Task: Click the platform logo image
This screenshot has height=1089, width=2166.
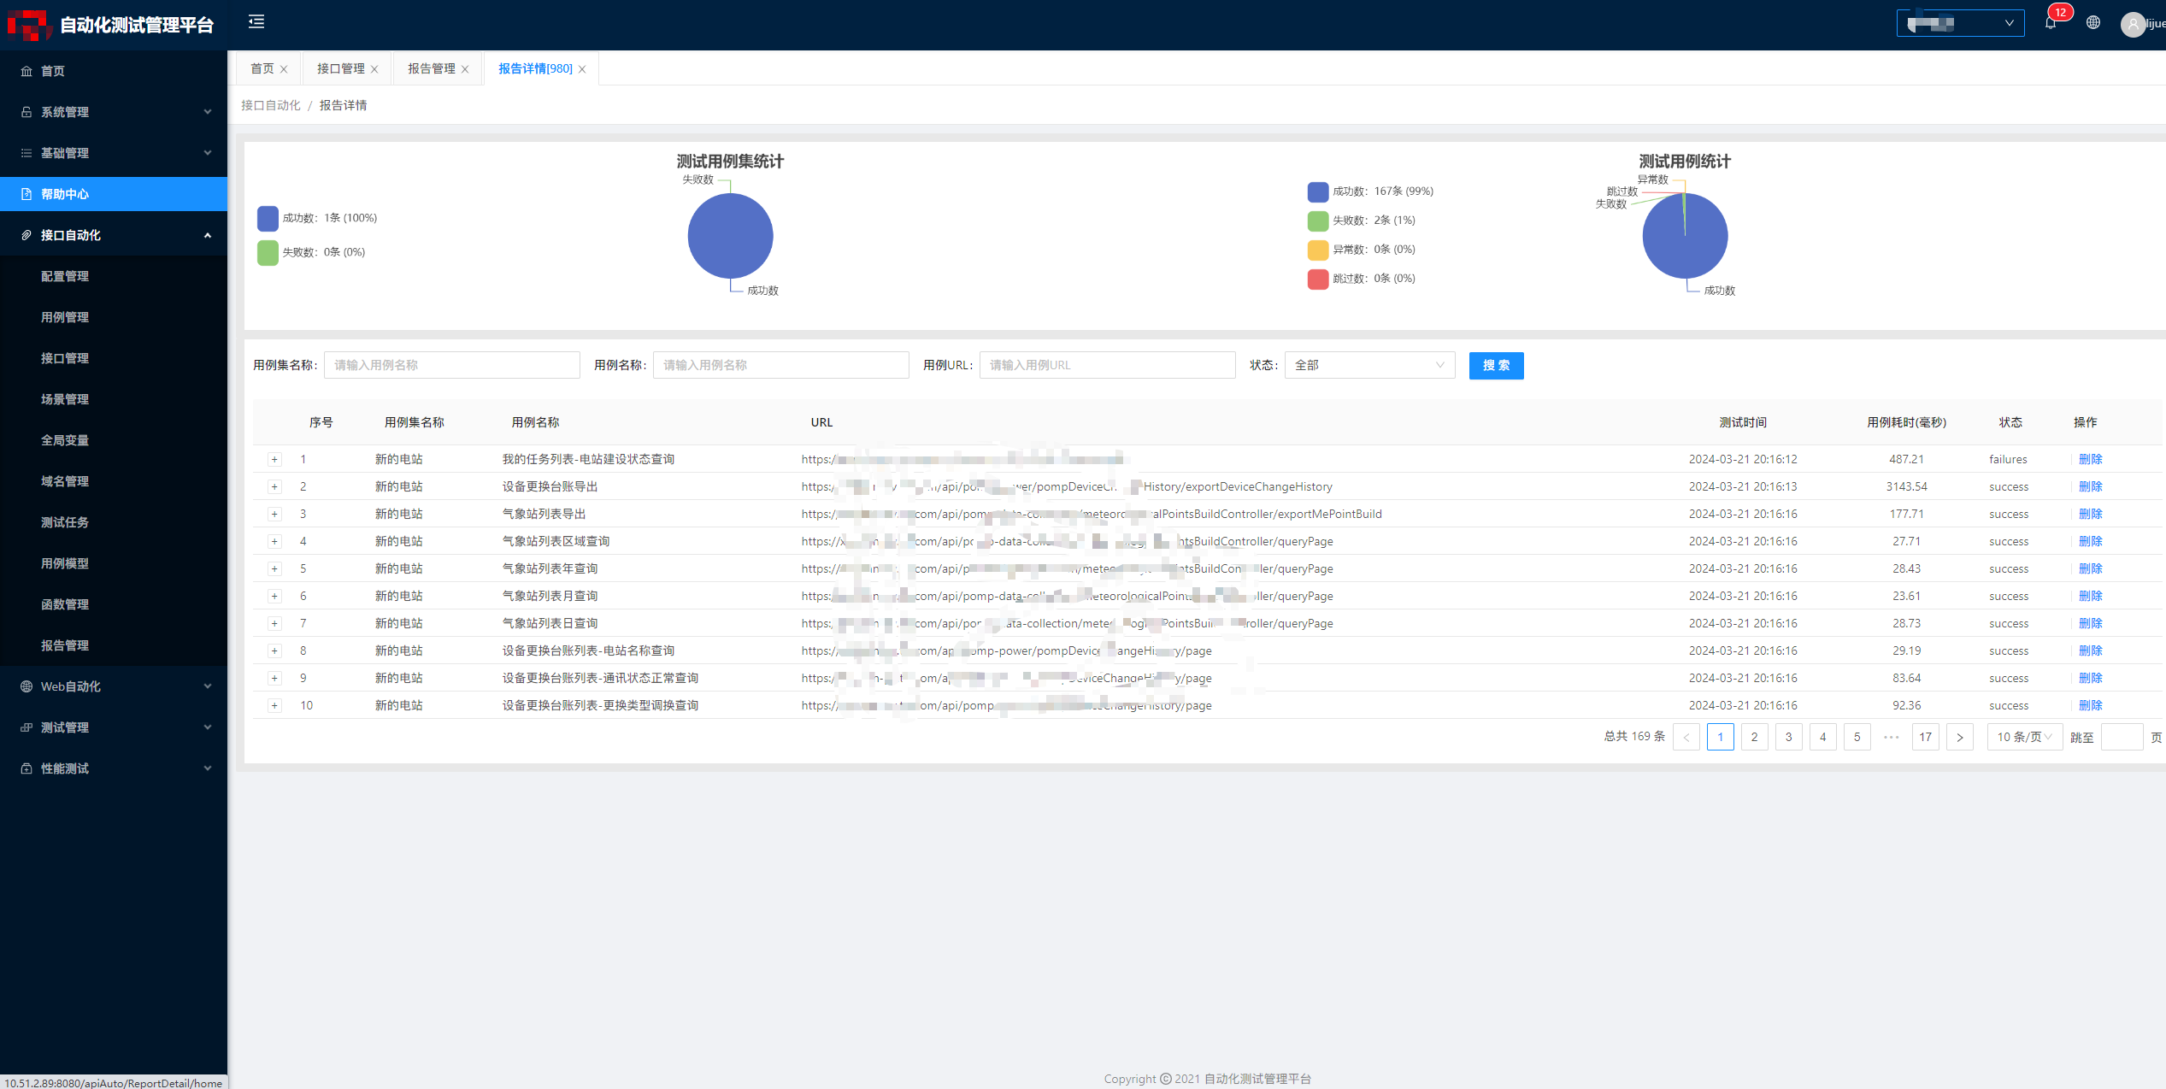Action: tap(29, 25)
